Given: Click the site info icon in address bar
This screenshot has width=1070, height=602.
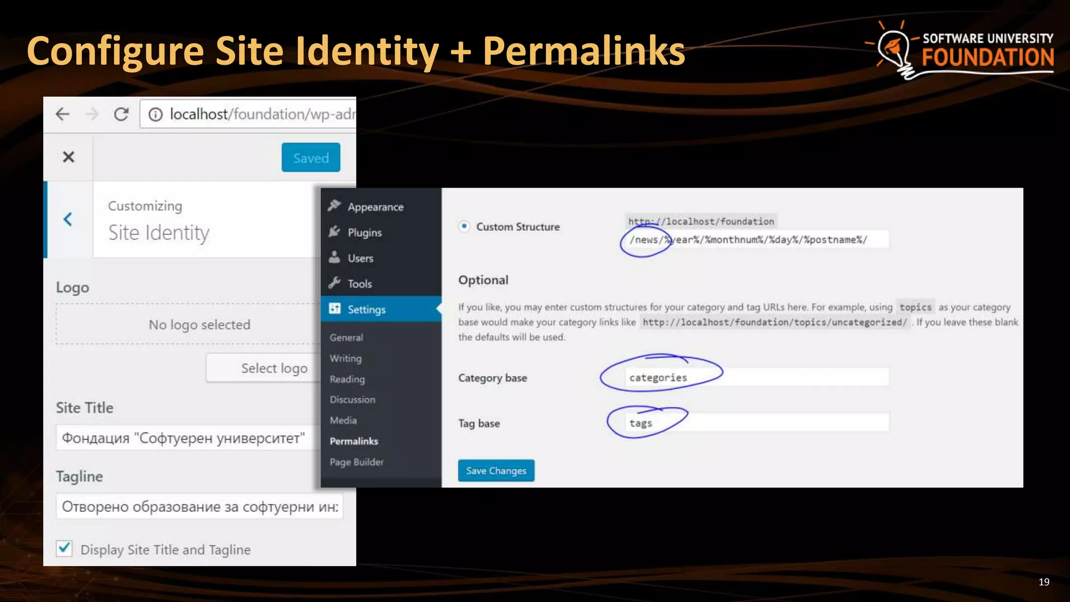Looking at the screenshot, I should pyautogui.click(x=156, y=114).
